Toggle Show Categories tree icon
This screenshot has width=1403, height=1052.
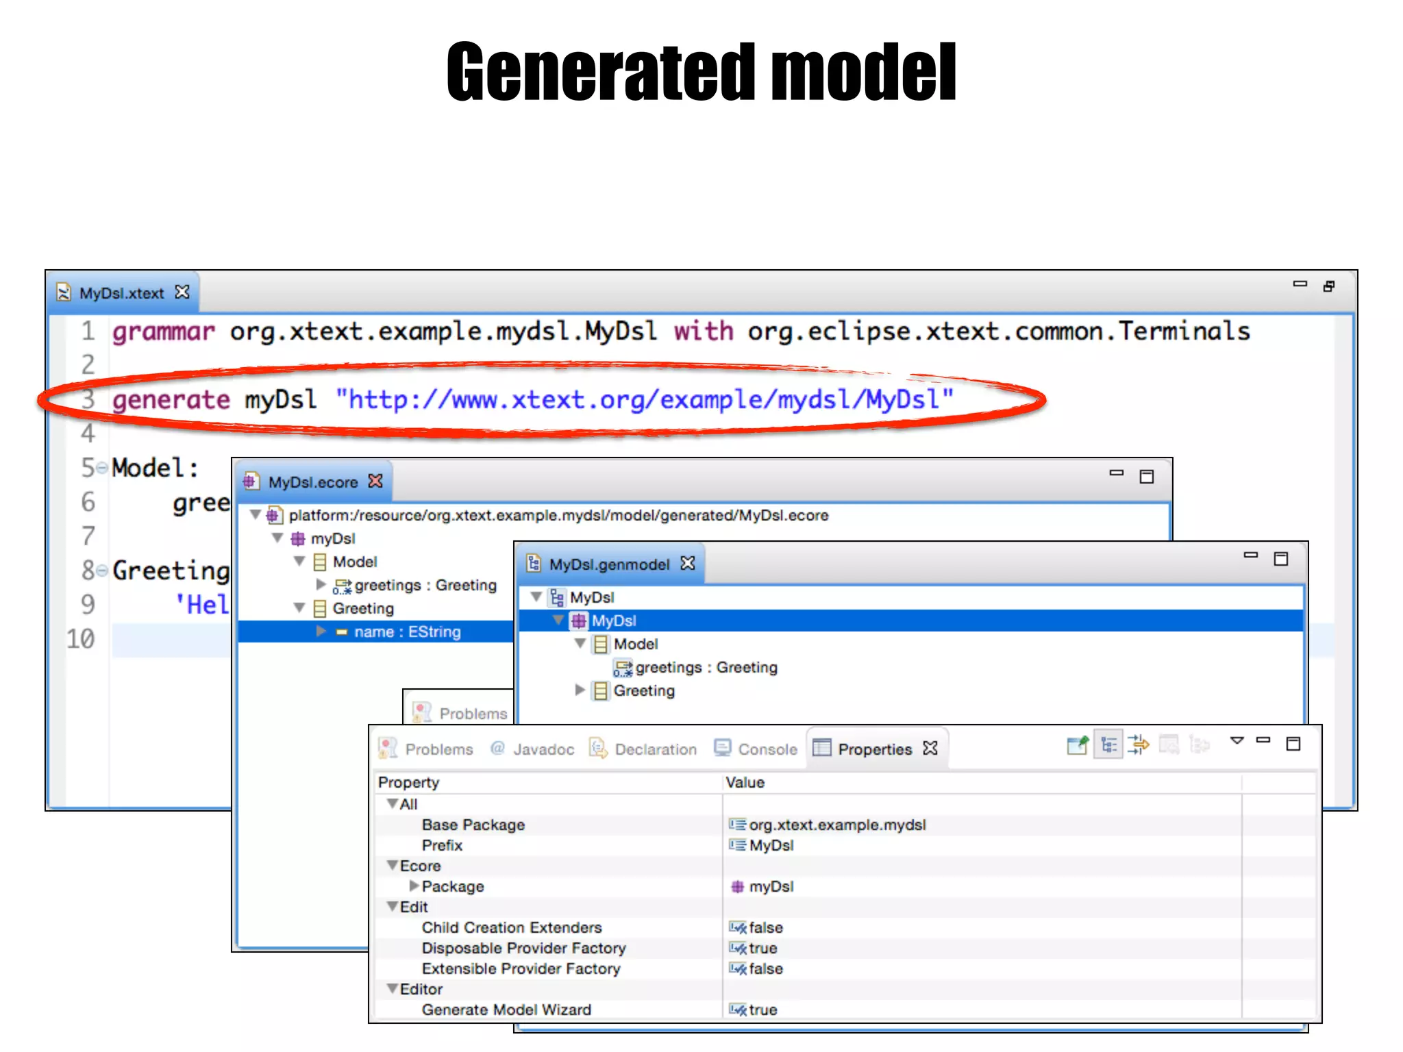pyautogui.click(x=1108, y=744)
